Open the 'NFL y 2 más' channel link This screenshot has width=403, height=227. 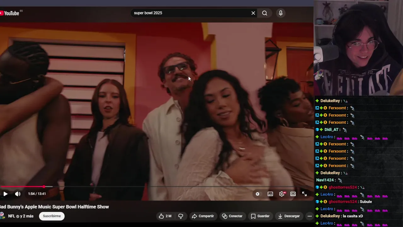click(21, 216)
